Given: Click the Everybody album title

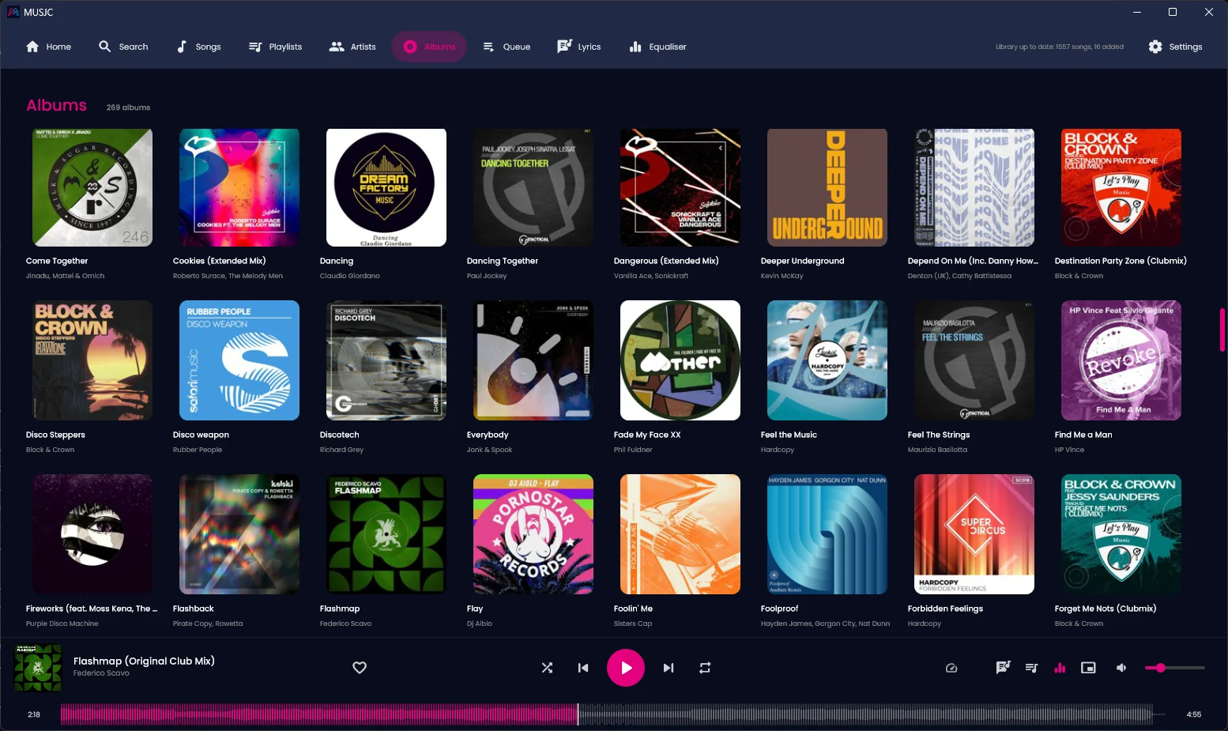Looking at the screenshot, I should pos(488,435).
